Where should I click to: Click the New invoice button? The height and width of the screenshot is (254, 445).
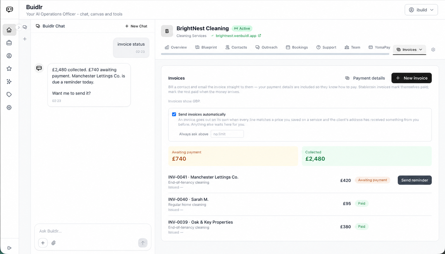click(x=411, y=78)
